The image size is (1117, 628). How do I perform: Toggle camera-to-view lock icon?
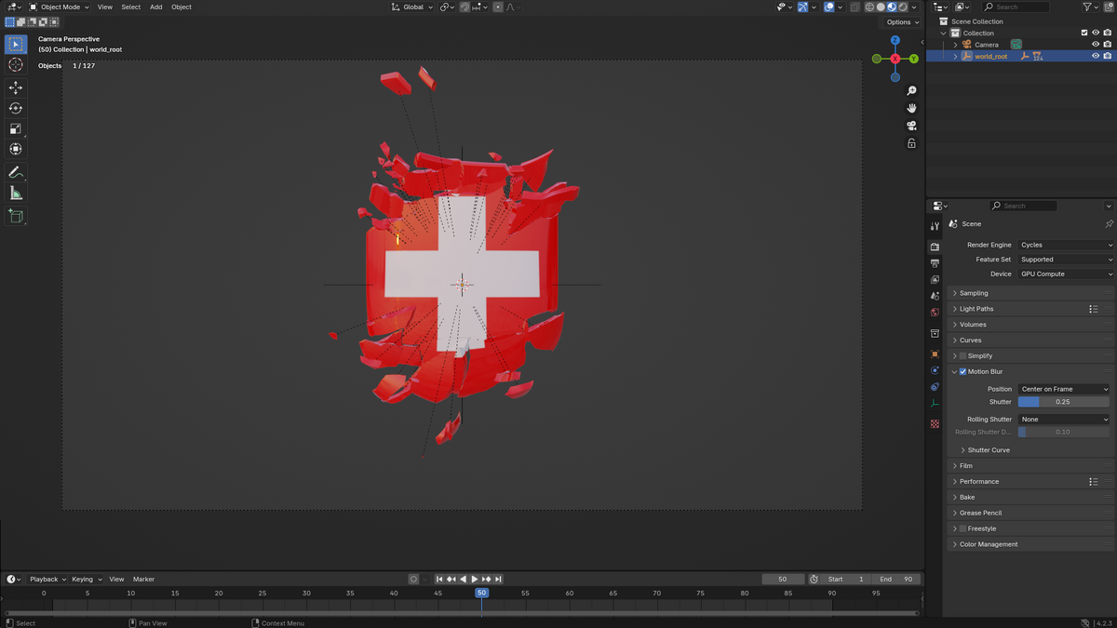click(x=911, y=143)
